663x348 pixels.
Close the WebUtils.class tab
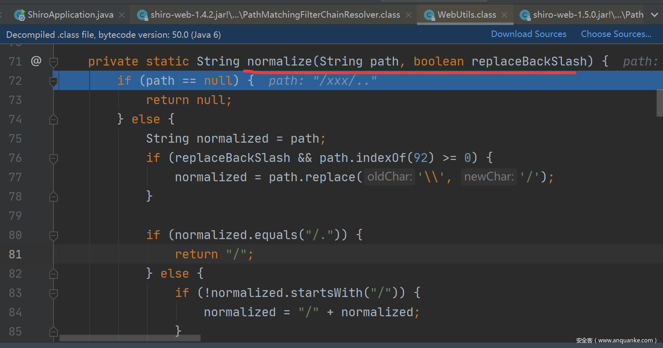coord(504,15)
